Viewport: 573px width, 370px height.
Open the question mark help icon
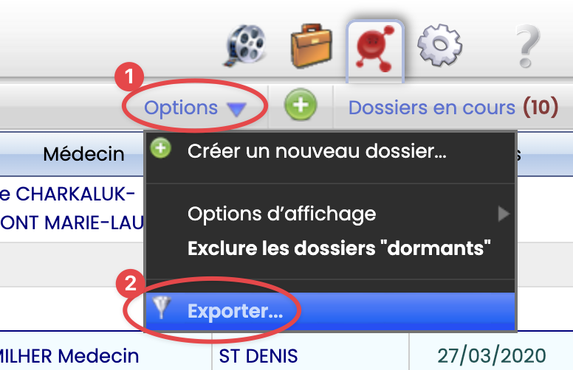tap(527, 46)
